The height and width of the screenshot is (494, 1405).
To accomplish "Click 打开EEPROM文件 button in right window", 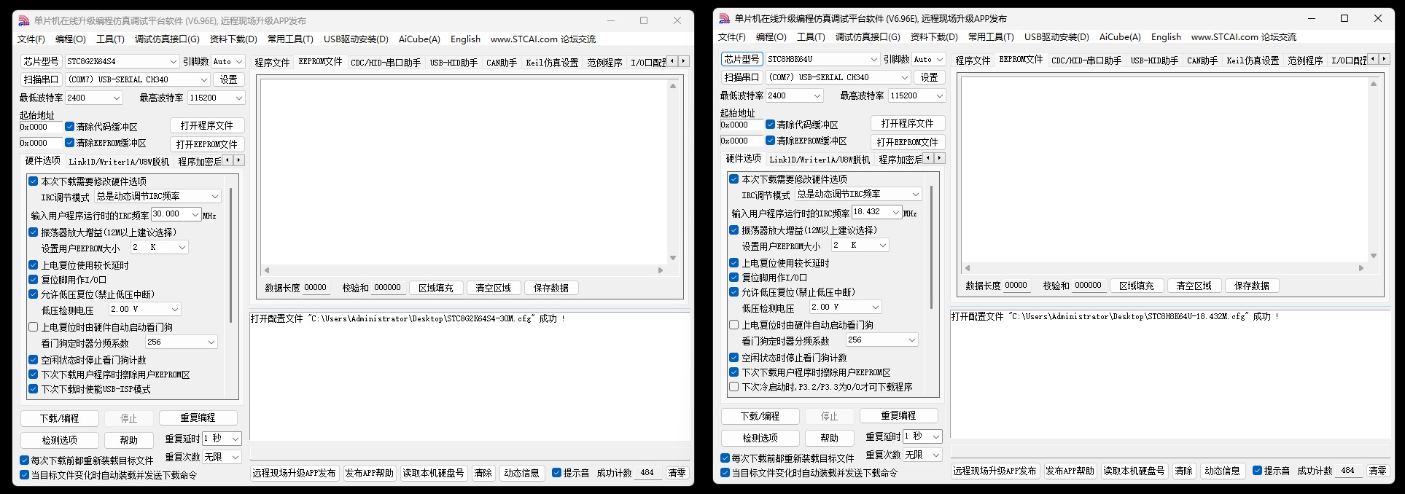I will click(908, 142).
